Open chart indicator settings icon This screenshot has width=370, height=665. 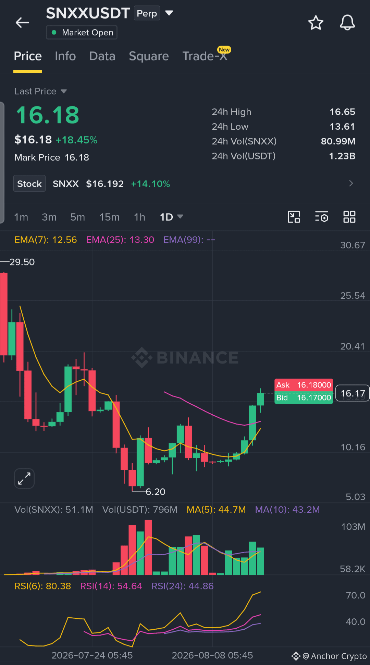[x=321, y=217]
